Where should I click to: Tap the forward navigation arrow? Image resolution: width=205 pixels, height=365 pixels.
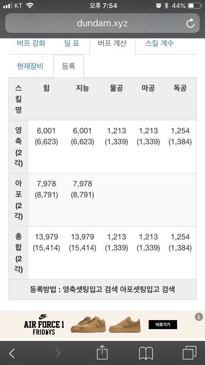[x=58, y=353]
